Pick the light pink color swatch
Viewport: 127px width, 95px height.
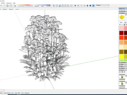[x=121, y=28]
